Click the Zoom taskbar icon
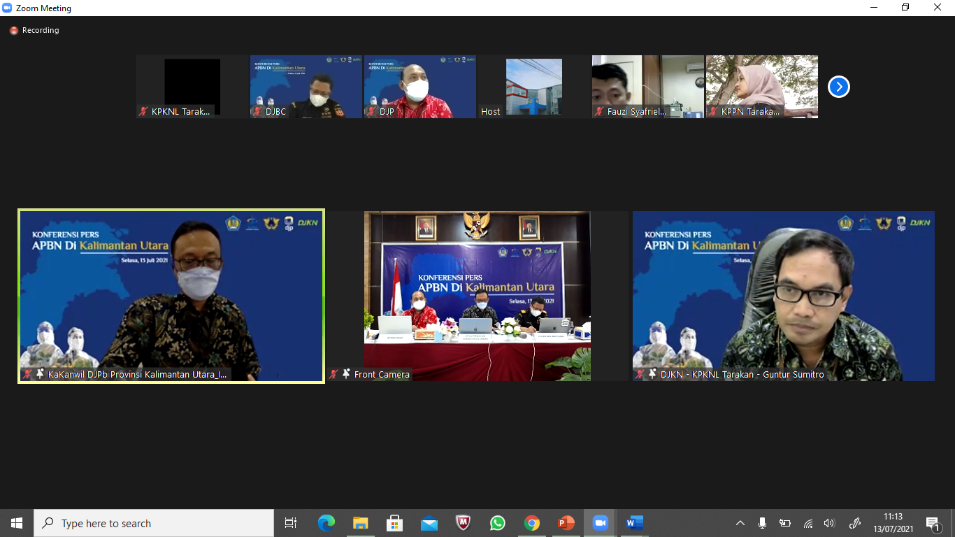Screen dimensions: 955x537 click(x=600, y=523)
